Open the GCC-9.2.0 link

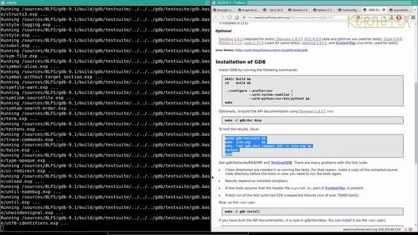pos(312,39)
